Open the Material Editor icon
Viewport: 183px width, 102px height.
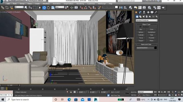149,8
